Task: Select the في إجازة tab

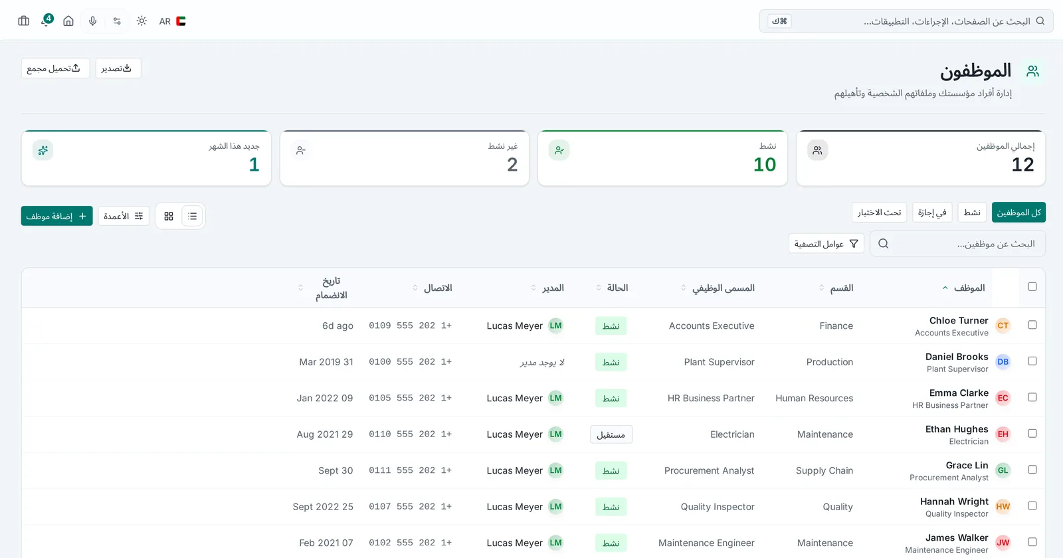Action: [x=932, y=213]
